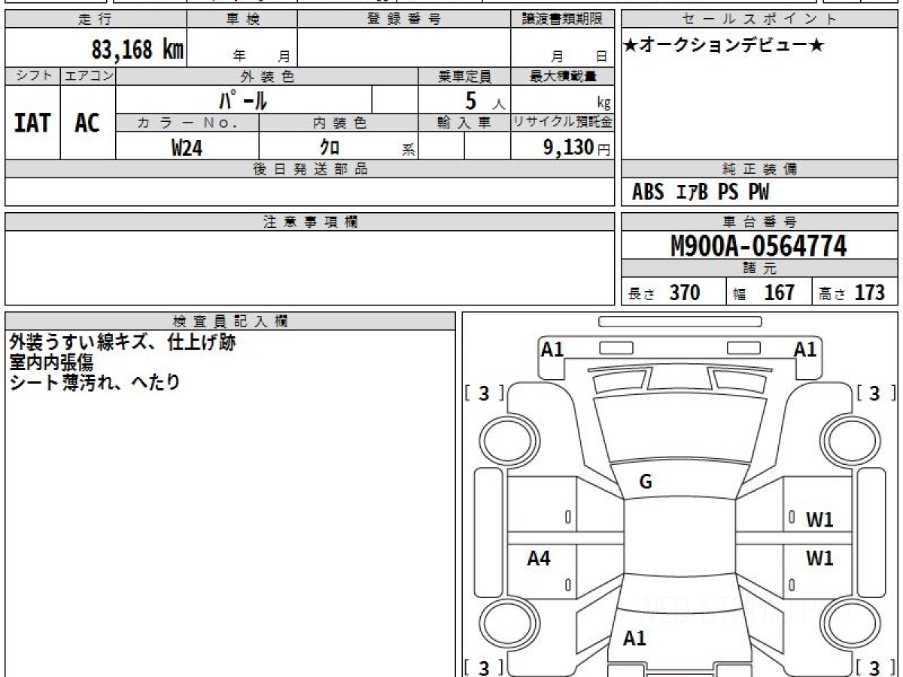Select the 後日発送部品 header
Image resolution: width=903 pixels, height=677 pixels.
(310, 169)
